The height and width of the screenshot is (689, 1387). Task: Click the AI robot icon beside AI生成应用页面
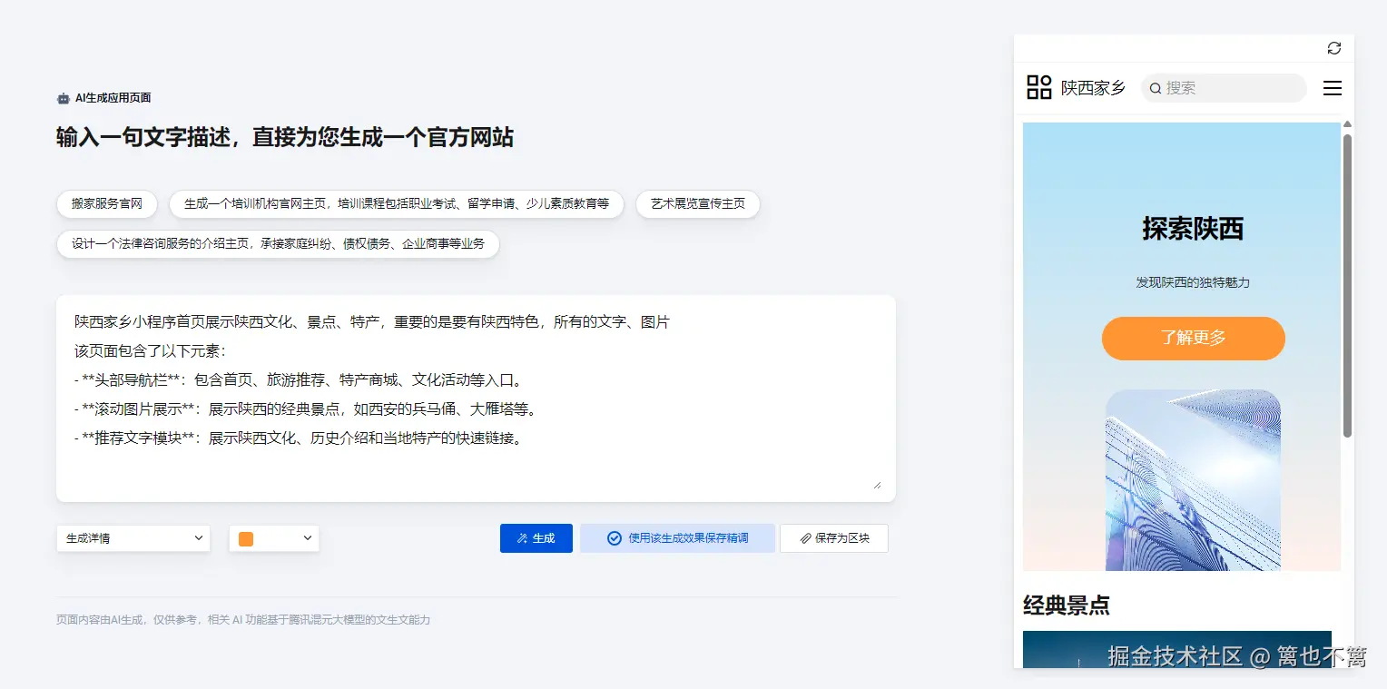(x=63, y=98)
